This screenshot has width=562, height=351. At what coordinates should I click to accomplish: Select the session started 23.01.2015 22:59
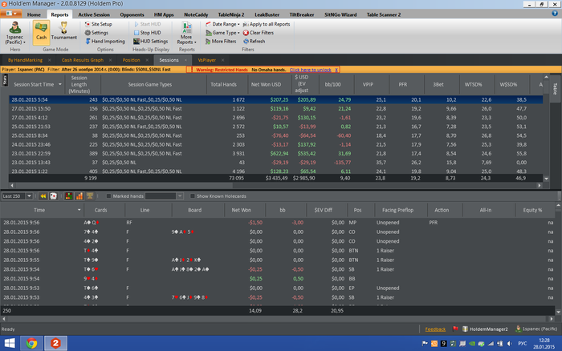[x=275, y=154]
